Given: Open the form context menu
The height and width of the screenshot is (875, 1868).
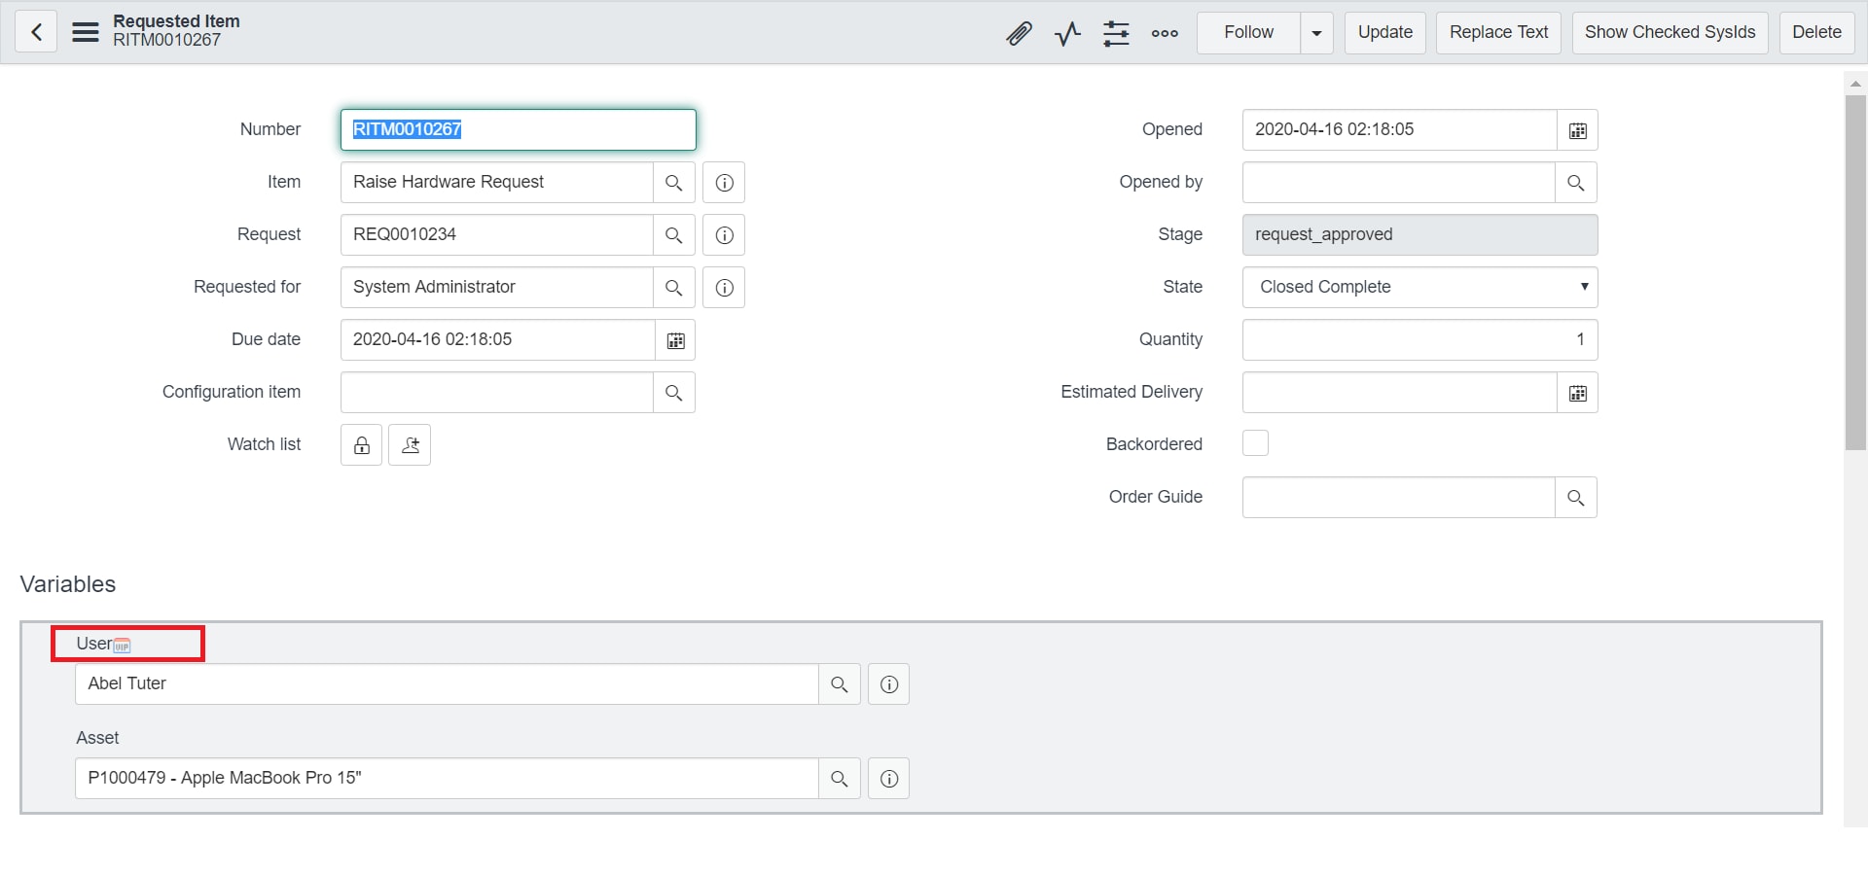Looking at the screenshot, I should [x=86, y=30].
